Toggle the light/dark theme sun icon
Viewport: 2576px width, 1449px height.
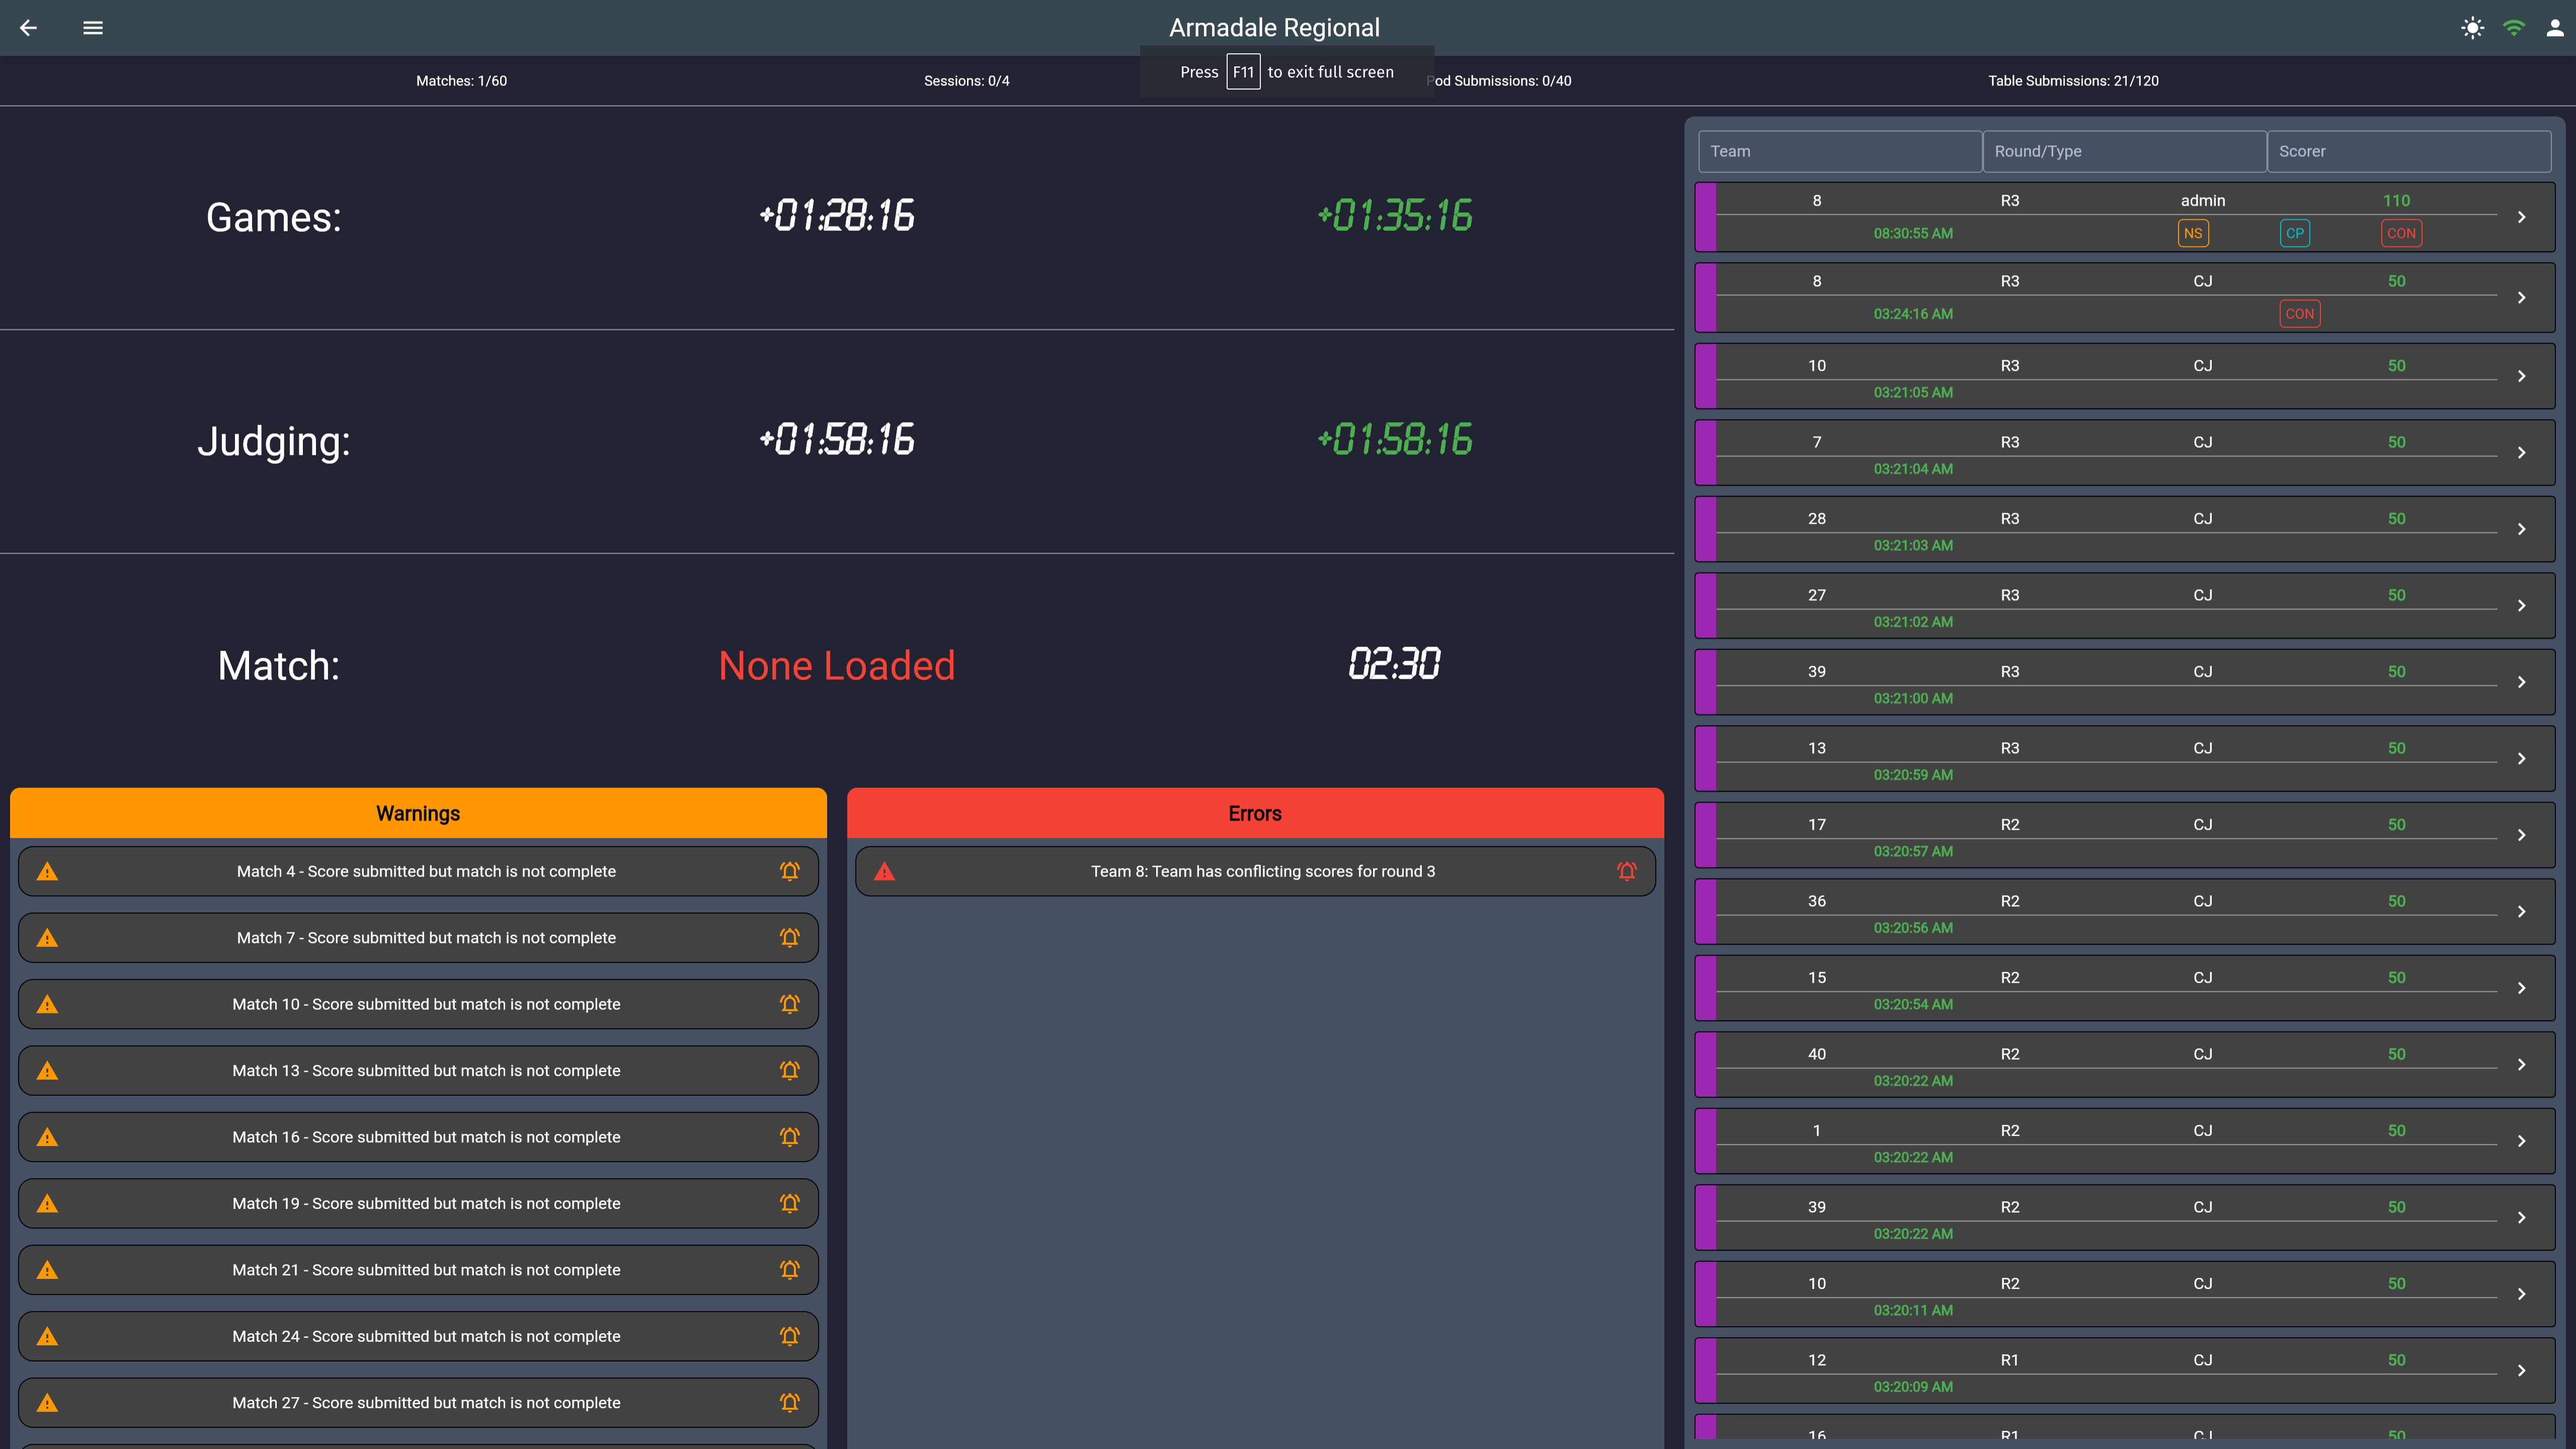tap(2472, 28)
